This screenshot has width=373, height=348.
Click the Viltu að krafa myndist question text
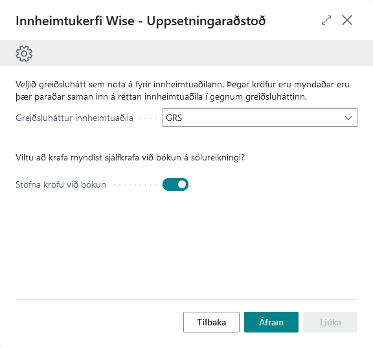tap(130, 157)
